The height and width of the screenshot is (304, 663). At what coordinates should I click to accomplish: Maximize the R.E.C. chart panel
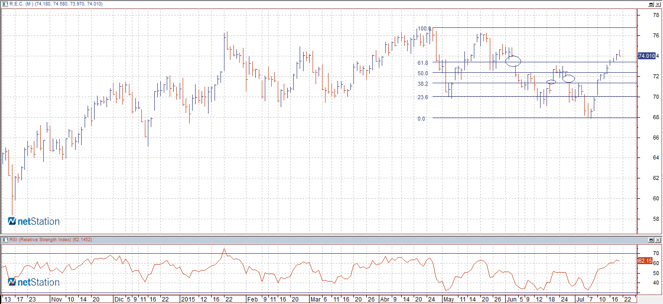click(x=650, y=3)
